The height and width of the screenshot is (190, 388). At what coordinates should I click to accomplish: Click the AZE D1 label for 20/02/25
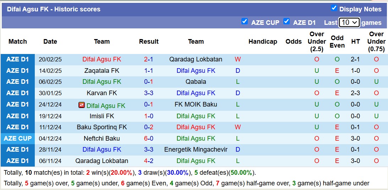click(18, 59)
